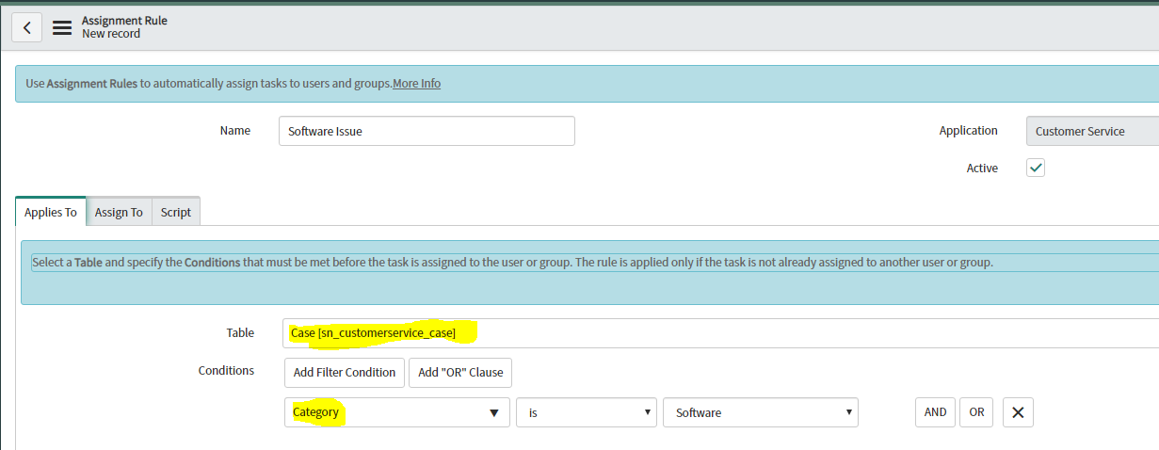Screen dimensions: 1159x450
Task: Toggle the Active checkbox
Action: [x=1036, y=168]
